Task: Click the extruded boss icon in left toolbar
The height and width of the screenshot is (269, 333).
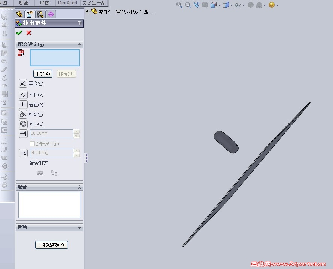Action: [4, 17]
